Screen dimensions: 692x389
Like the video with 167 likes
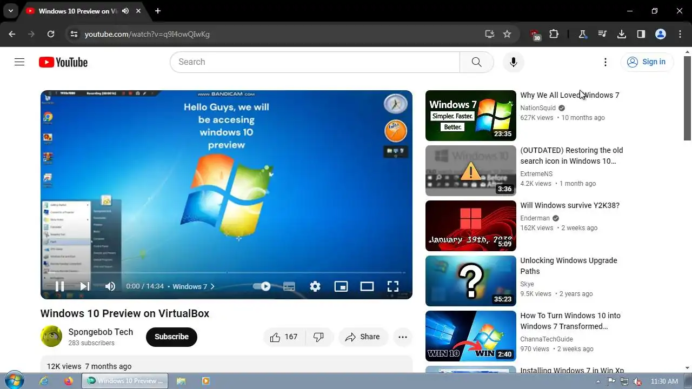tap(284, 337)
